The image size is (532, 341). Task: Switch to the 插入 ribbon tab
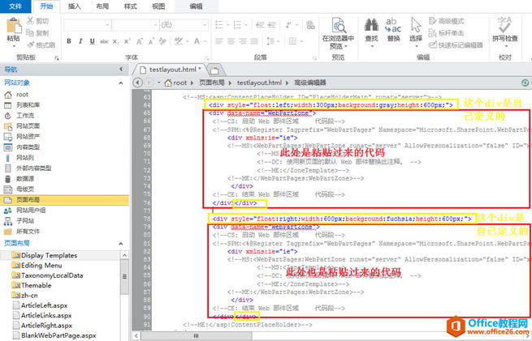coord(74,6)
